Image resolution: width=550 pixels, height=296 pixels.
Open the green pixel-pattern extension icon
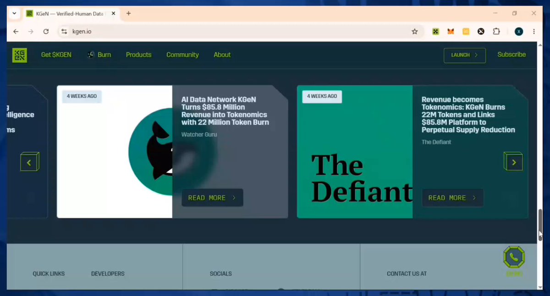click(435, 32)
